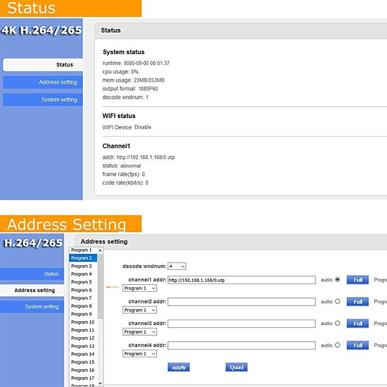Image resolution: width=387 pixels, height=387 pixels.
Task: Open the decode wndnum dropdown
Action: pyautogui.click(x=177, y=266)
